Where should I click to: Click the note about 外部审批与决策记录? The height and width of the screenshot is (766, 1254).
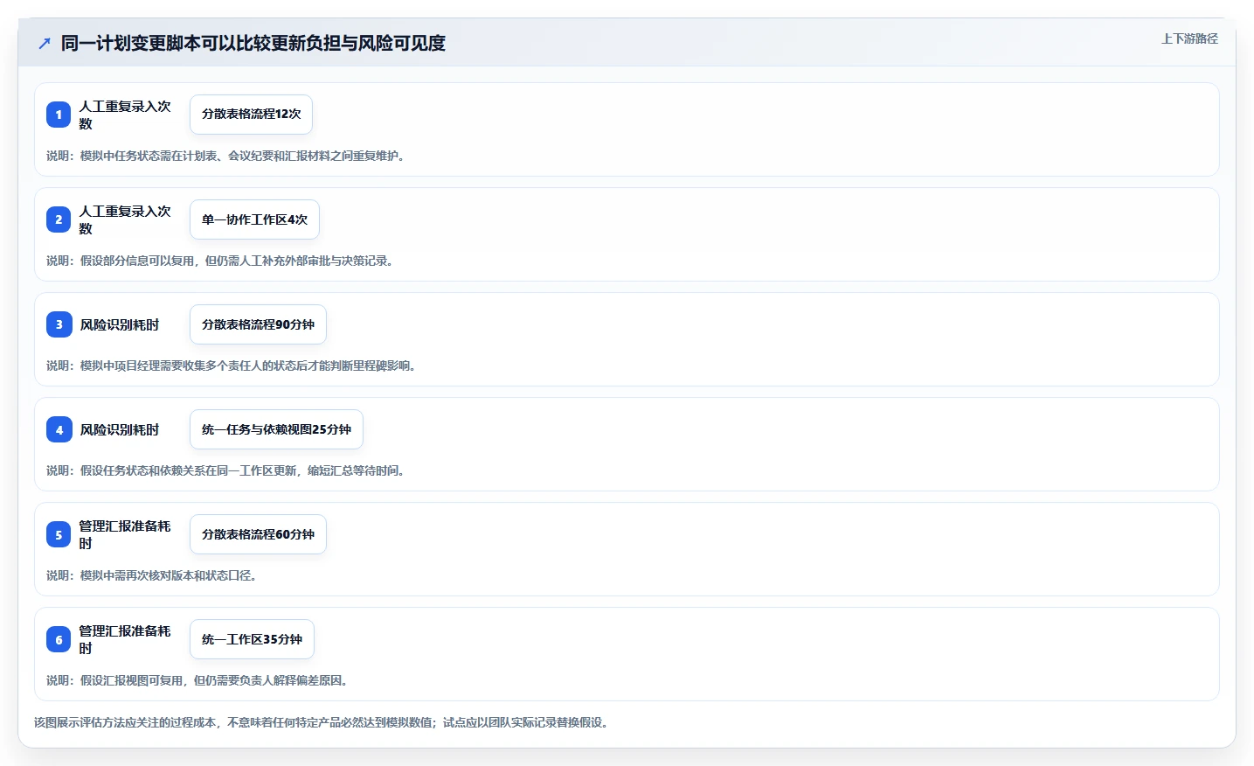(x=219, y=261)
